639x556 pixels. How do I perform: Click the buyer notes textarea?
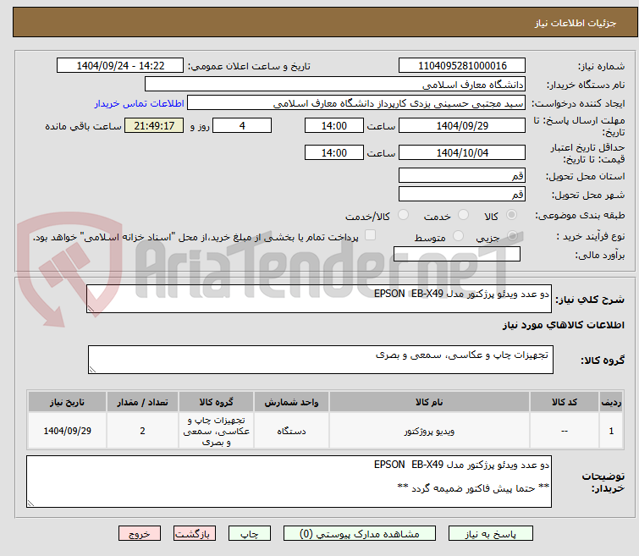click(x=289, y=482)
